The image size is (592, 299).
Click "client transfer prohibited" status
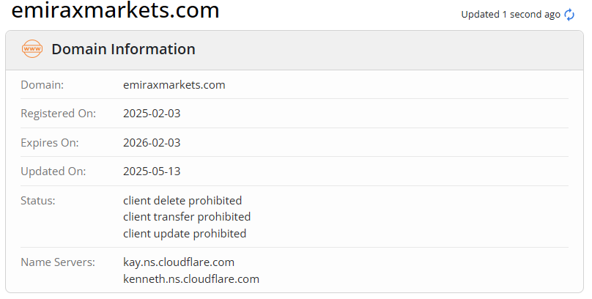tap(187, 217)
